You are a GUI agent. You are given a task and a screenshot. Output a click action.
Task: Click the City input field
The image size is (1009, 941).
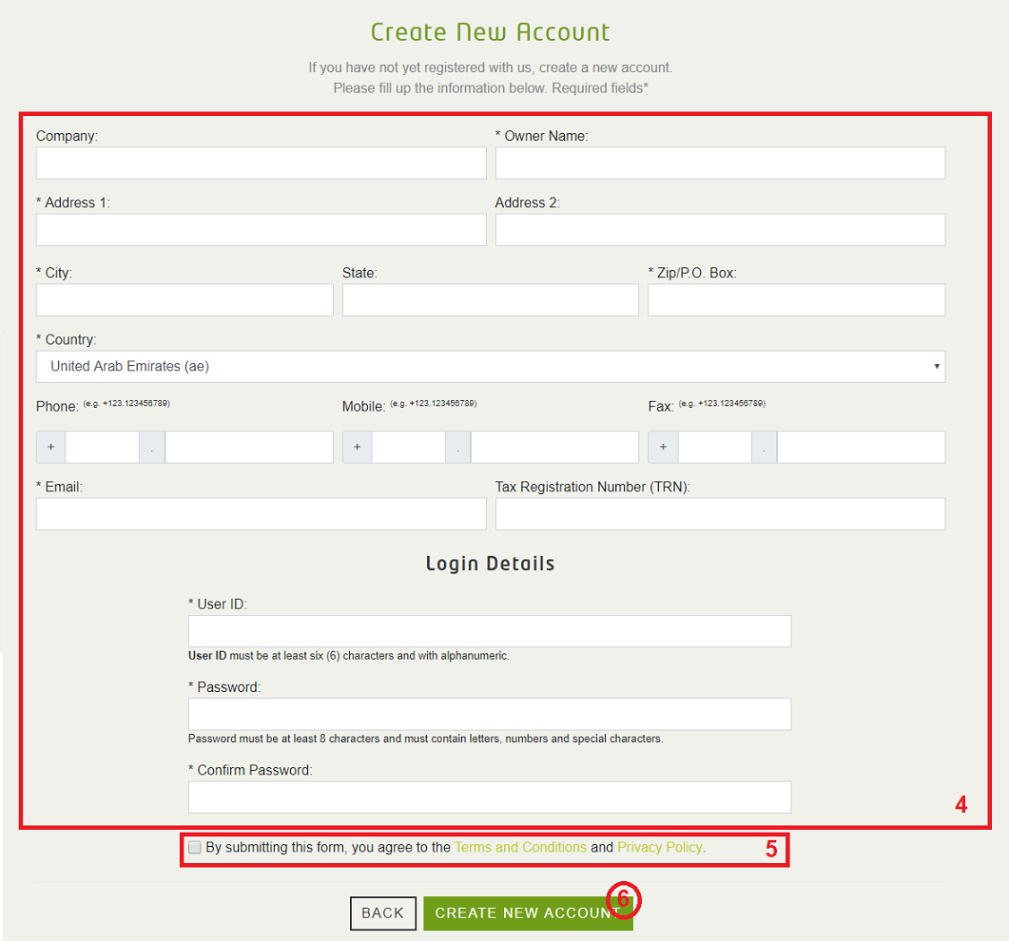[184, 300]
